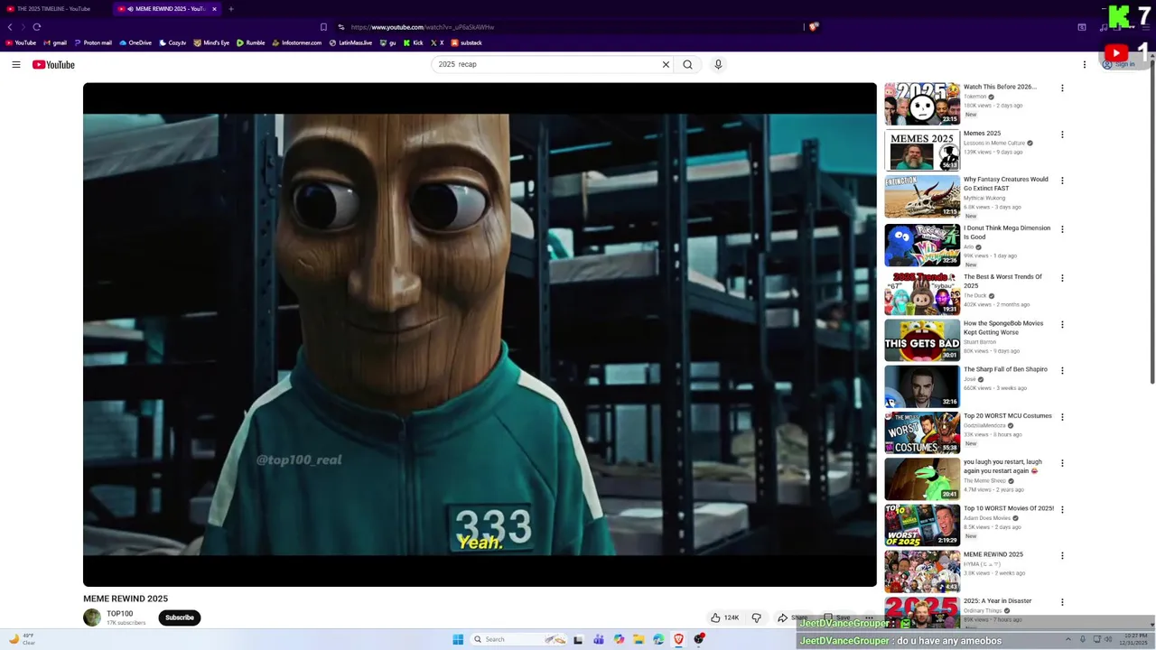
Task: Click the TOP100 subscriber count text '17K subscribers'
Action: [x=126, y=623]
